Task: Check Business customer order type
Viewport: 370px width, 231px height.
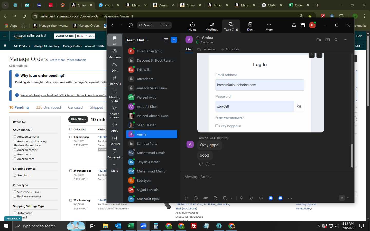Action: [15, 196]
